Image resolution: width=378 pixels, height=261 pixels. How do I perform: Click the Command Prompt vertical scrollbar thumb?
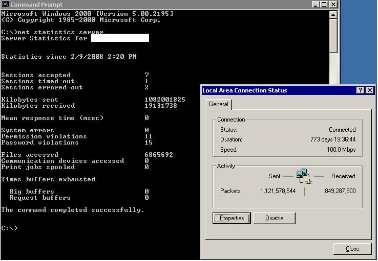[x=333, y=36]
